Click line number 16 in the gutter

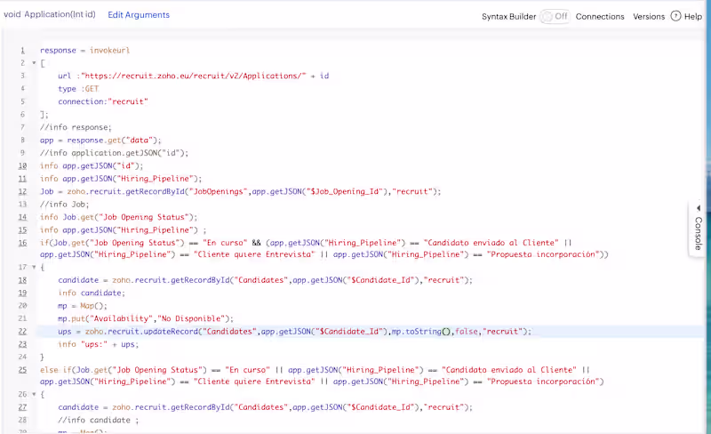tap(23, 243)
